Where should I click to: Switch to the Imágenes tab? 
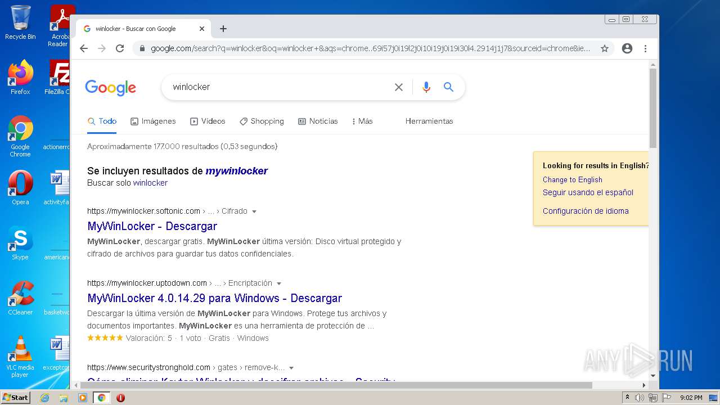(x=153, y=121)
